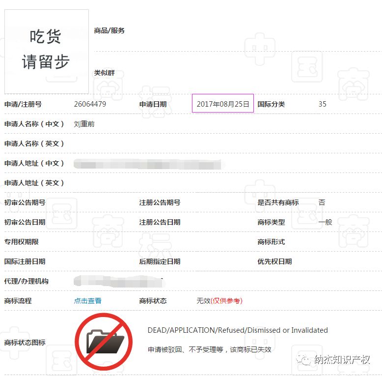This screenshot has width=382, height=376.
Task: Click the blurred agency name value
Action: coord(119,282)
